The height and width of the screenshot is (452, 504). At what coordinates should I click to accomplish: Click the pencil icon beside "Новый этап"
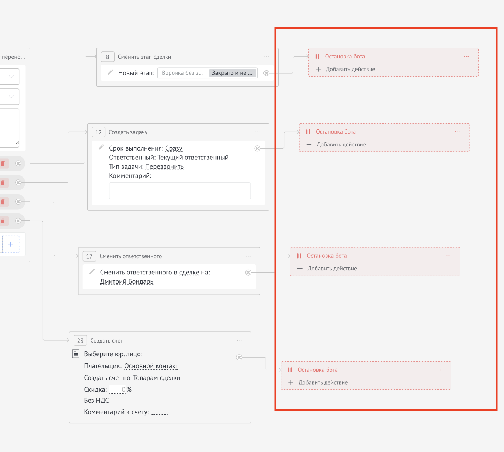point(110,72)
